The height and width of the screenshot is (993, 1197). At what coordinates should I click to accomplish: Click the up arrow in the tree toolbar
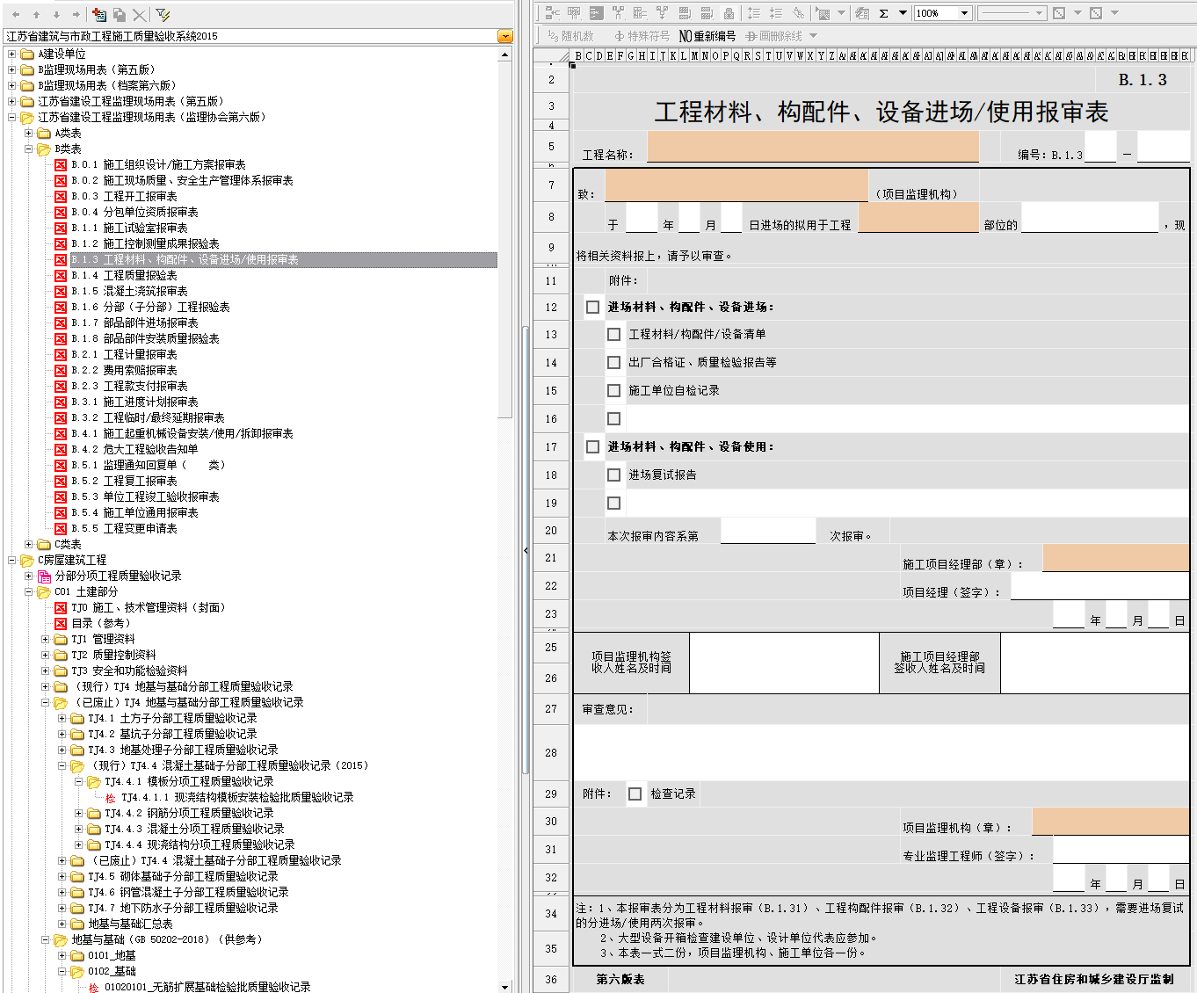tap(36, 15)
